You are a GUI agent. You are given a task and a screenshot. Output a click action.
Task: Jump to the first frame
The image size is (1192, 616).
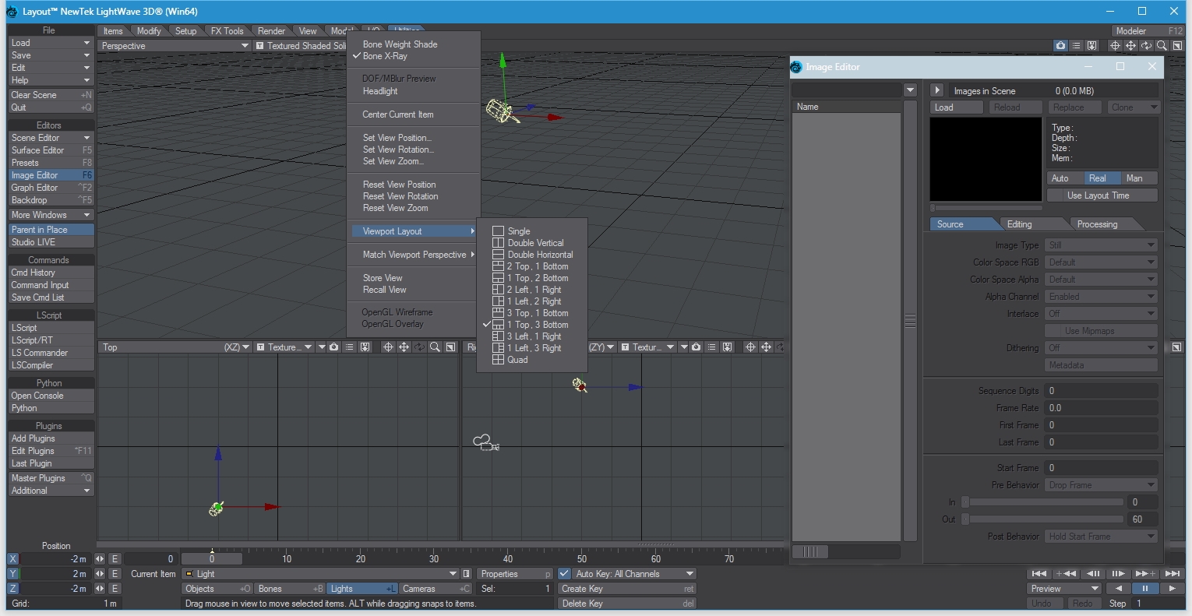click(1039, 574)
